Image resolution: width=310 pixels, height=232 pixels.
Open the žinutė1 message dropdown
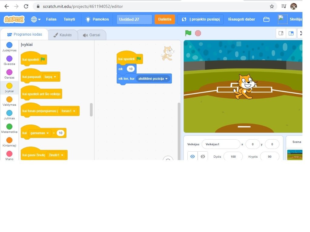click(x=56, y=155)
